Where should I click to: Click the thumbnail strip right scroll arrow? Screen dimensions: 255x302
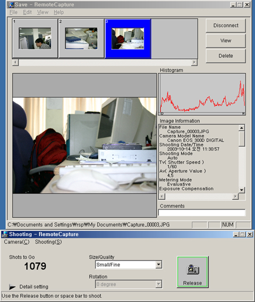tap(194, 62)
